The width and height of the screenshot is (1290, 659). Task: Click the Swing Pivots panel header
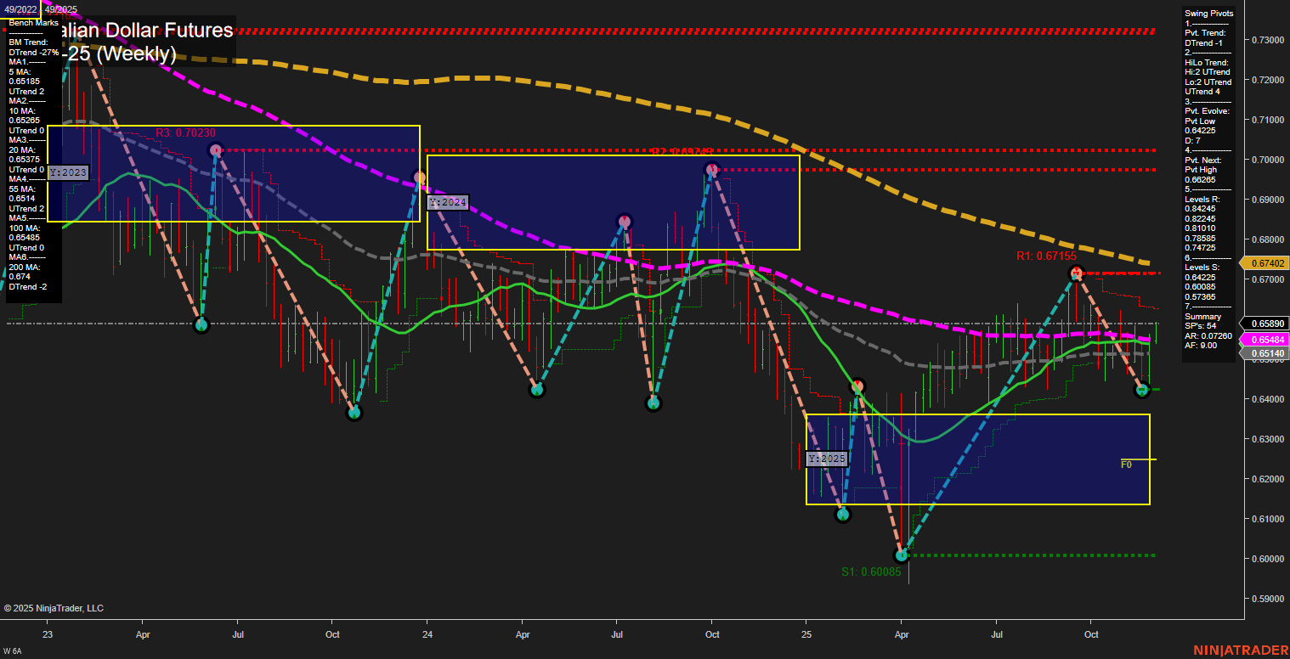pyautogui.click(x=1208, y=14)
